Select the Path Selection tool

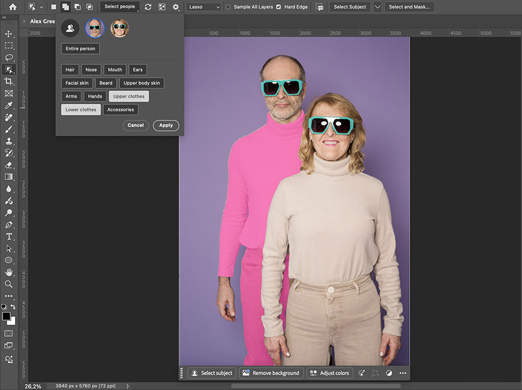(x=8, y=248)
